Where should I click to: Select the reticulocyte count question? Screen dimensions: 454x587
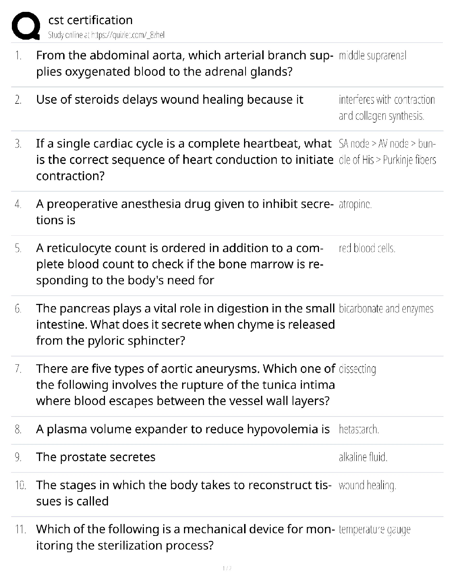(x=180, y=264)
